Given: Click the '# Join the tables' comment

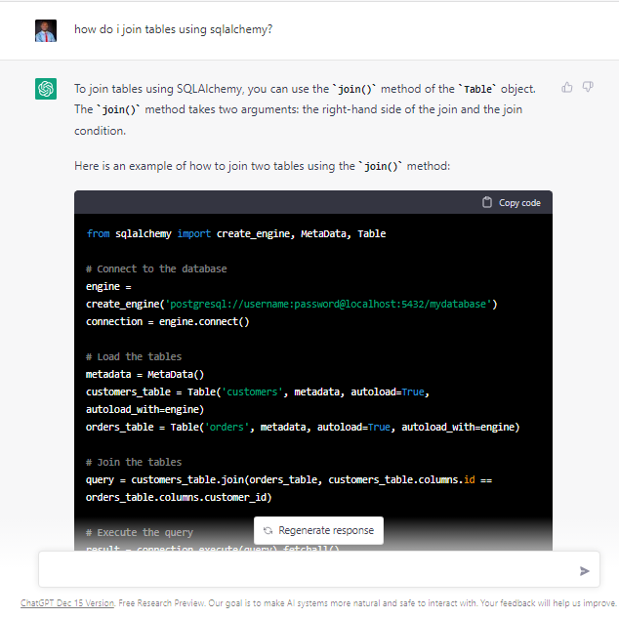Looking at the screenshot, I should (x=134, y=462).
